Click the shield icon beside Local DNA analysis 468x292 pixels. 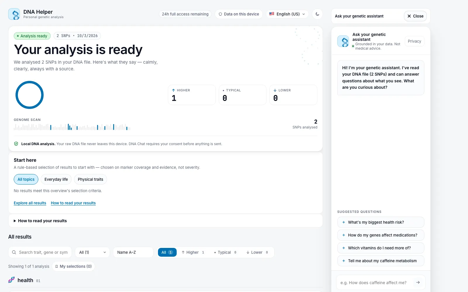click(x=16, y=144)
